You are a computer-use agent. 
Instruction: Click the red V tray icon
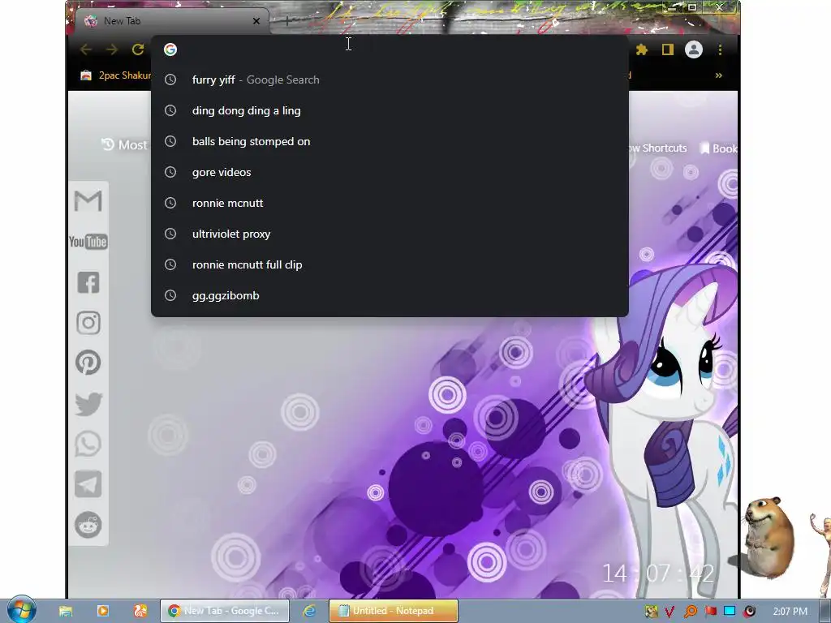670,612
